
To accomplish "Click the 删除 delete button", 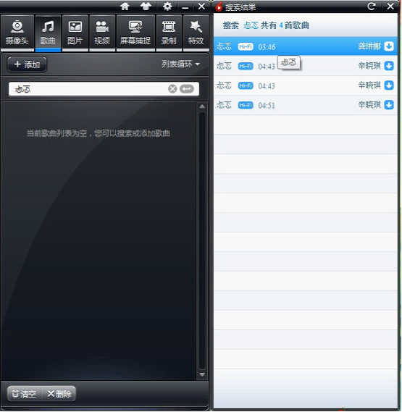I will click(x=59, y=394).
